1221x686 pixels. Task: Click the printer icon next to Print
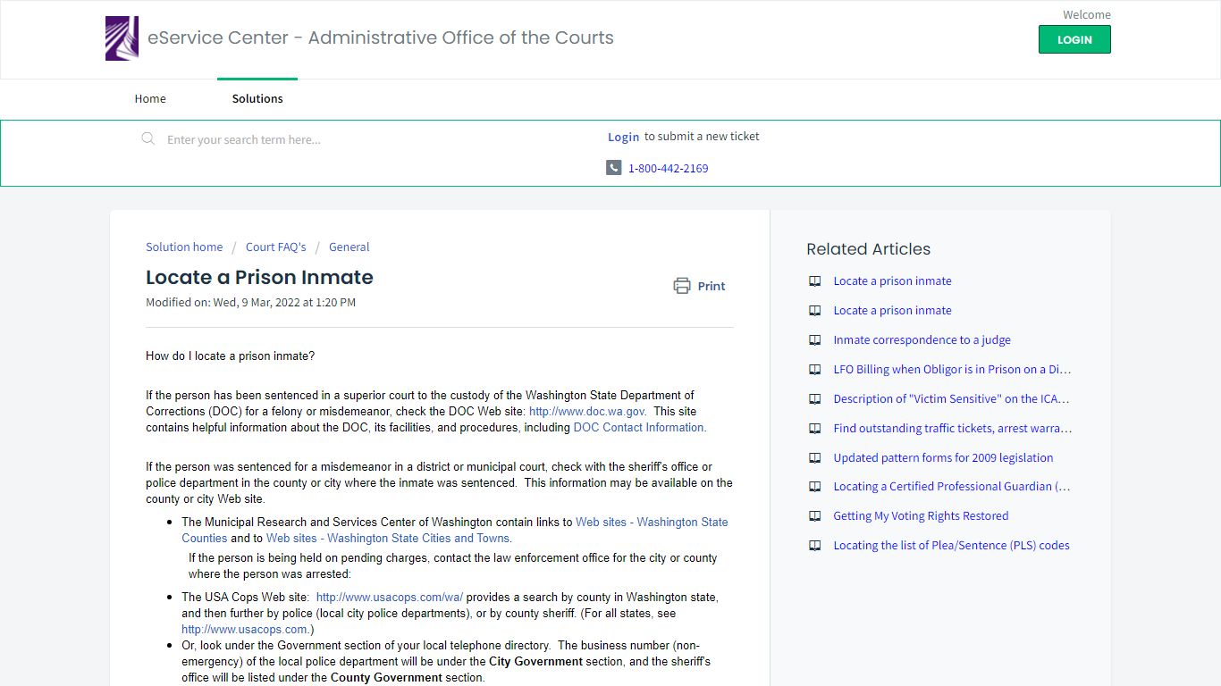tap(682, 286)
